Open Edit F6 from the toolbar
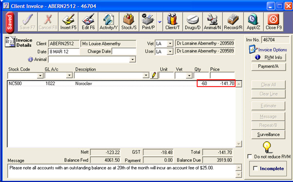Image resolution: width=293 pixels, height=182 pixels. [x=88, y=22]
